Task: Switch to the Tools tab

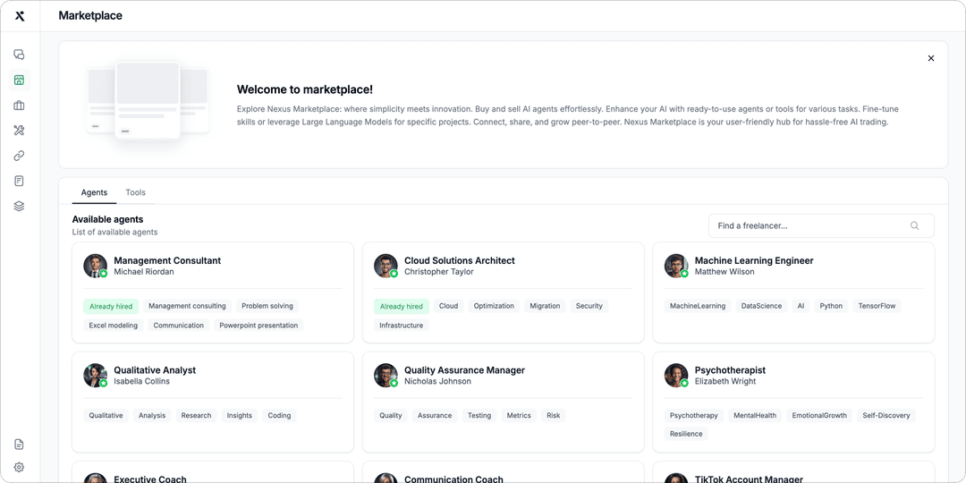Action: pyautogui.click(x=135, y=192)
